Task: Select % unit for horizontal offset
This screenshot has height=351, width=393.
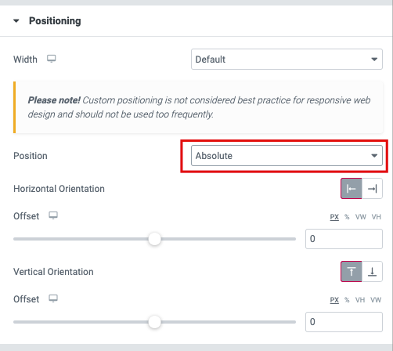Action: coord(347,217)
